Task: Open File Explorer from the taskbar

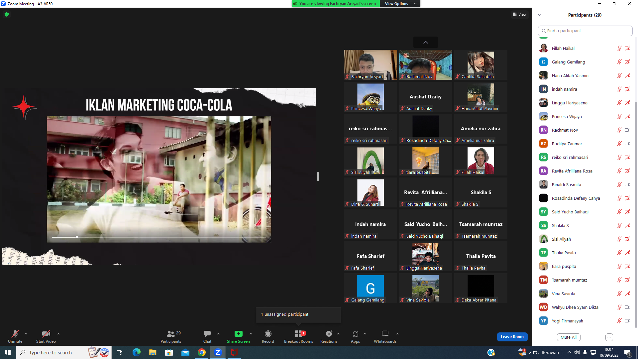Action: pyautogui.click(x=153, y=352)
